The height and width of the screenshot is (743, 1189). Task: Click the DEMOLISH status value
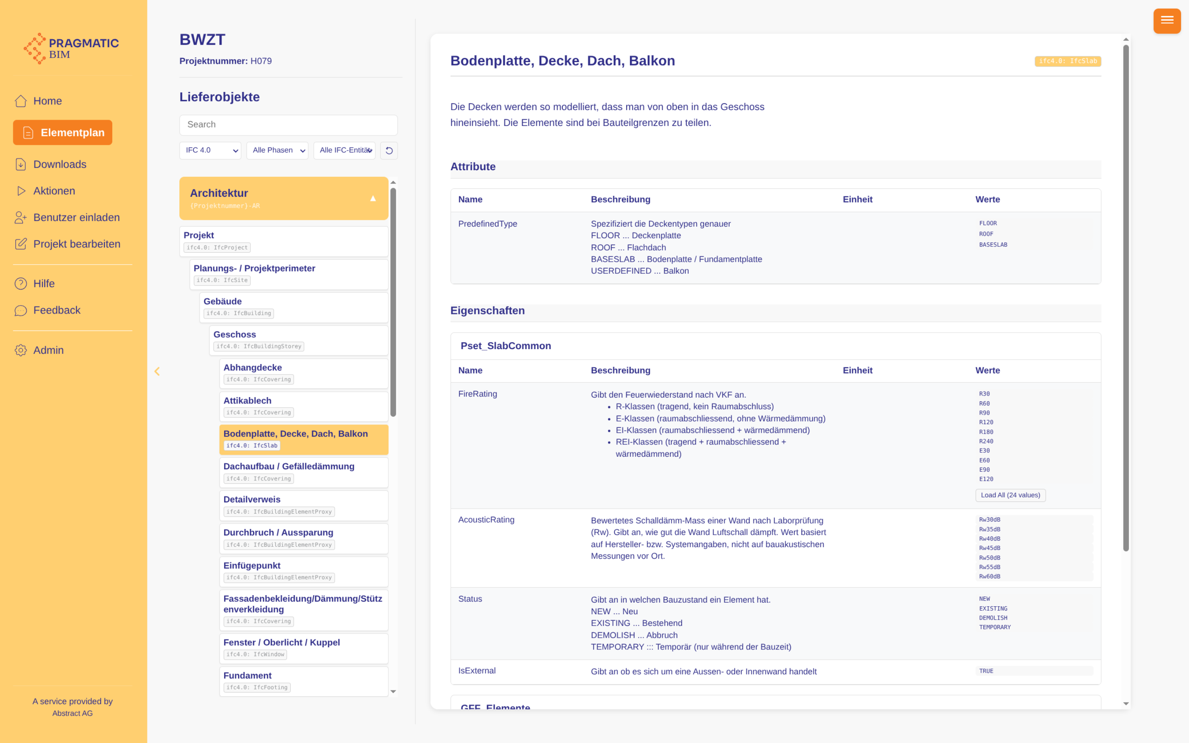993,618
